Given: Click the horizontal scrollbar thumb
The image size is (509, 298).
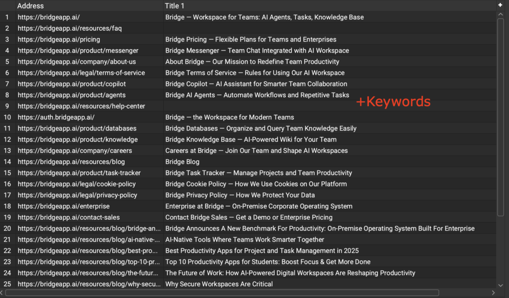Looking at the screenshot, I should (x=222, y=293).
